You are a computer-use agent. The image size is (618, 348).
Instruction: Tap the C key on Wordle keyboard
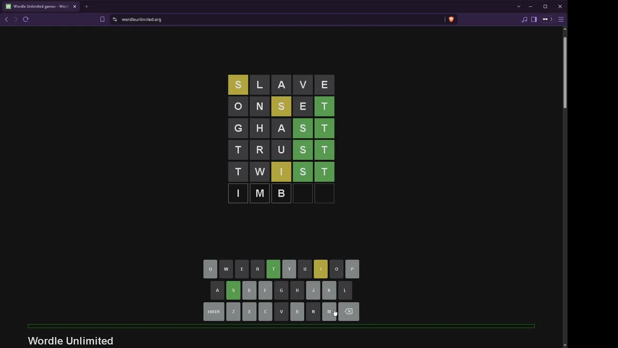(x=265, y=312)
